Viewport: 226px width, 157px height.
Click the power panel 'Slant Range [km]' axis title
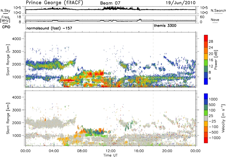(x=8, y=60)
